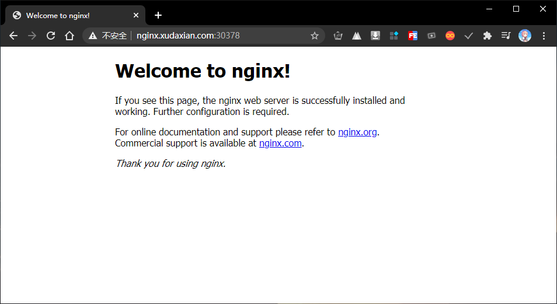The image size is (557, 304).
Task: Go back to the previous page
Action: (13, 36)
